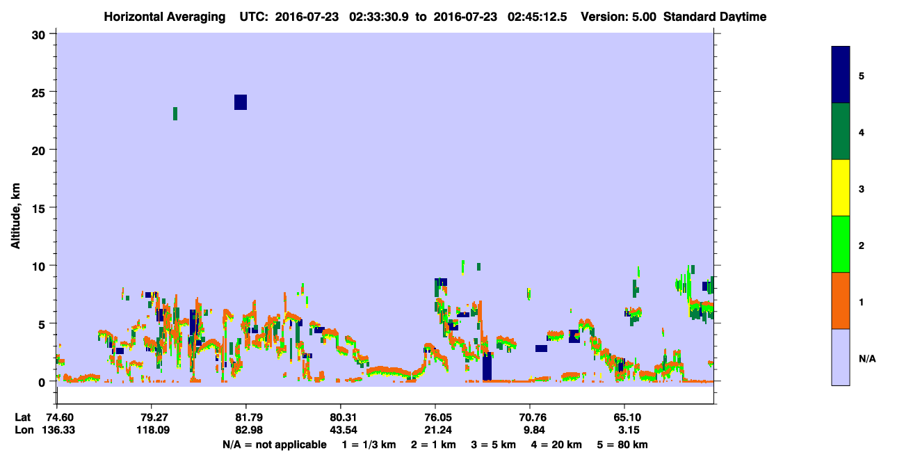The height and width of the screenshot is (464, 904).
Task: Click the altitude tick label 30
Action: pos(40,35)
